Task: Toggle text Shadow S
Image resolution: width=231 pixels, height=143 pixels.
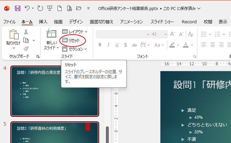Action: [x=125, y=45]
